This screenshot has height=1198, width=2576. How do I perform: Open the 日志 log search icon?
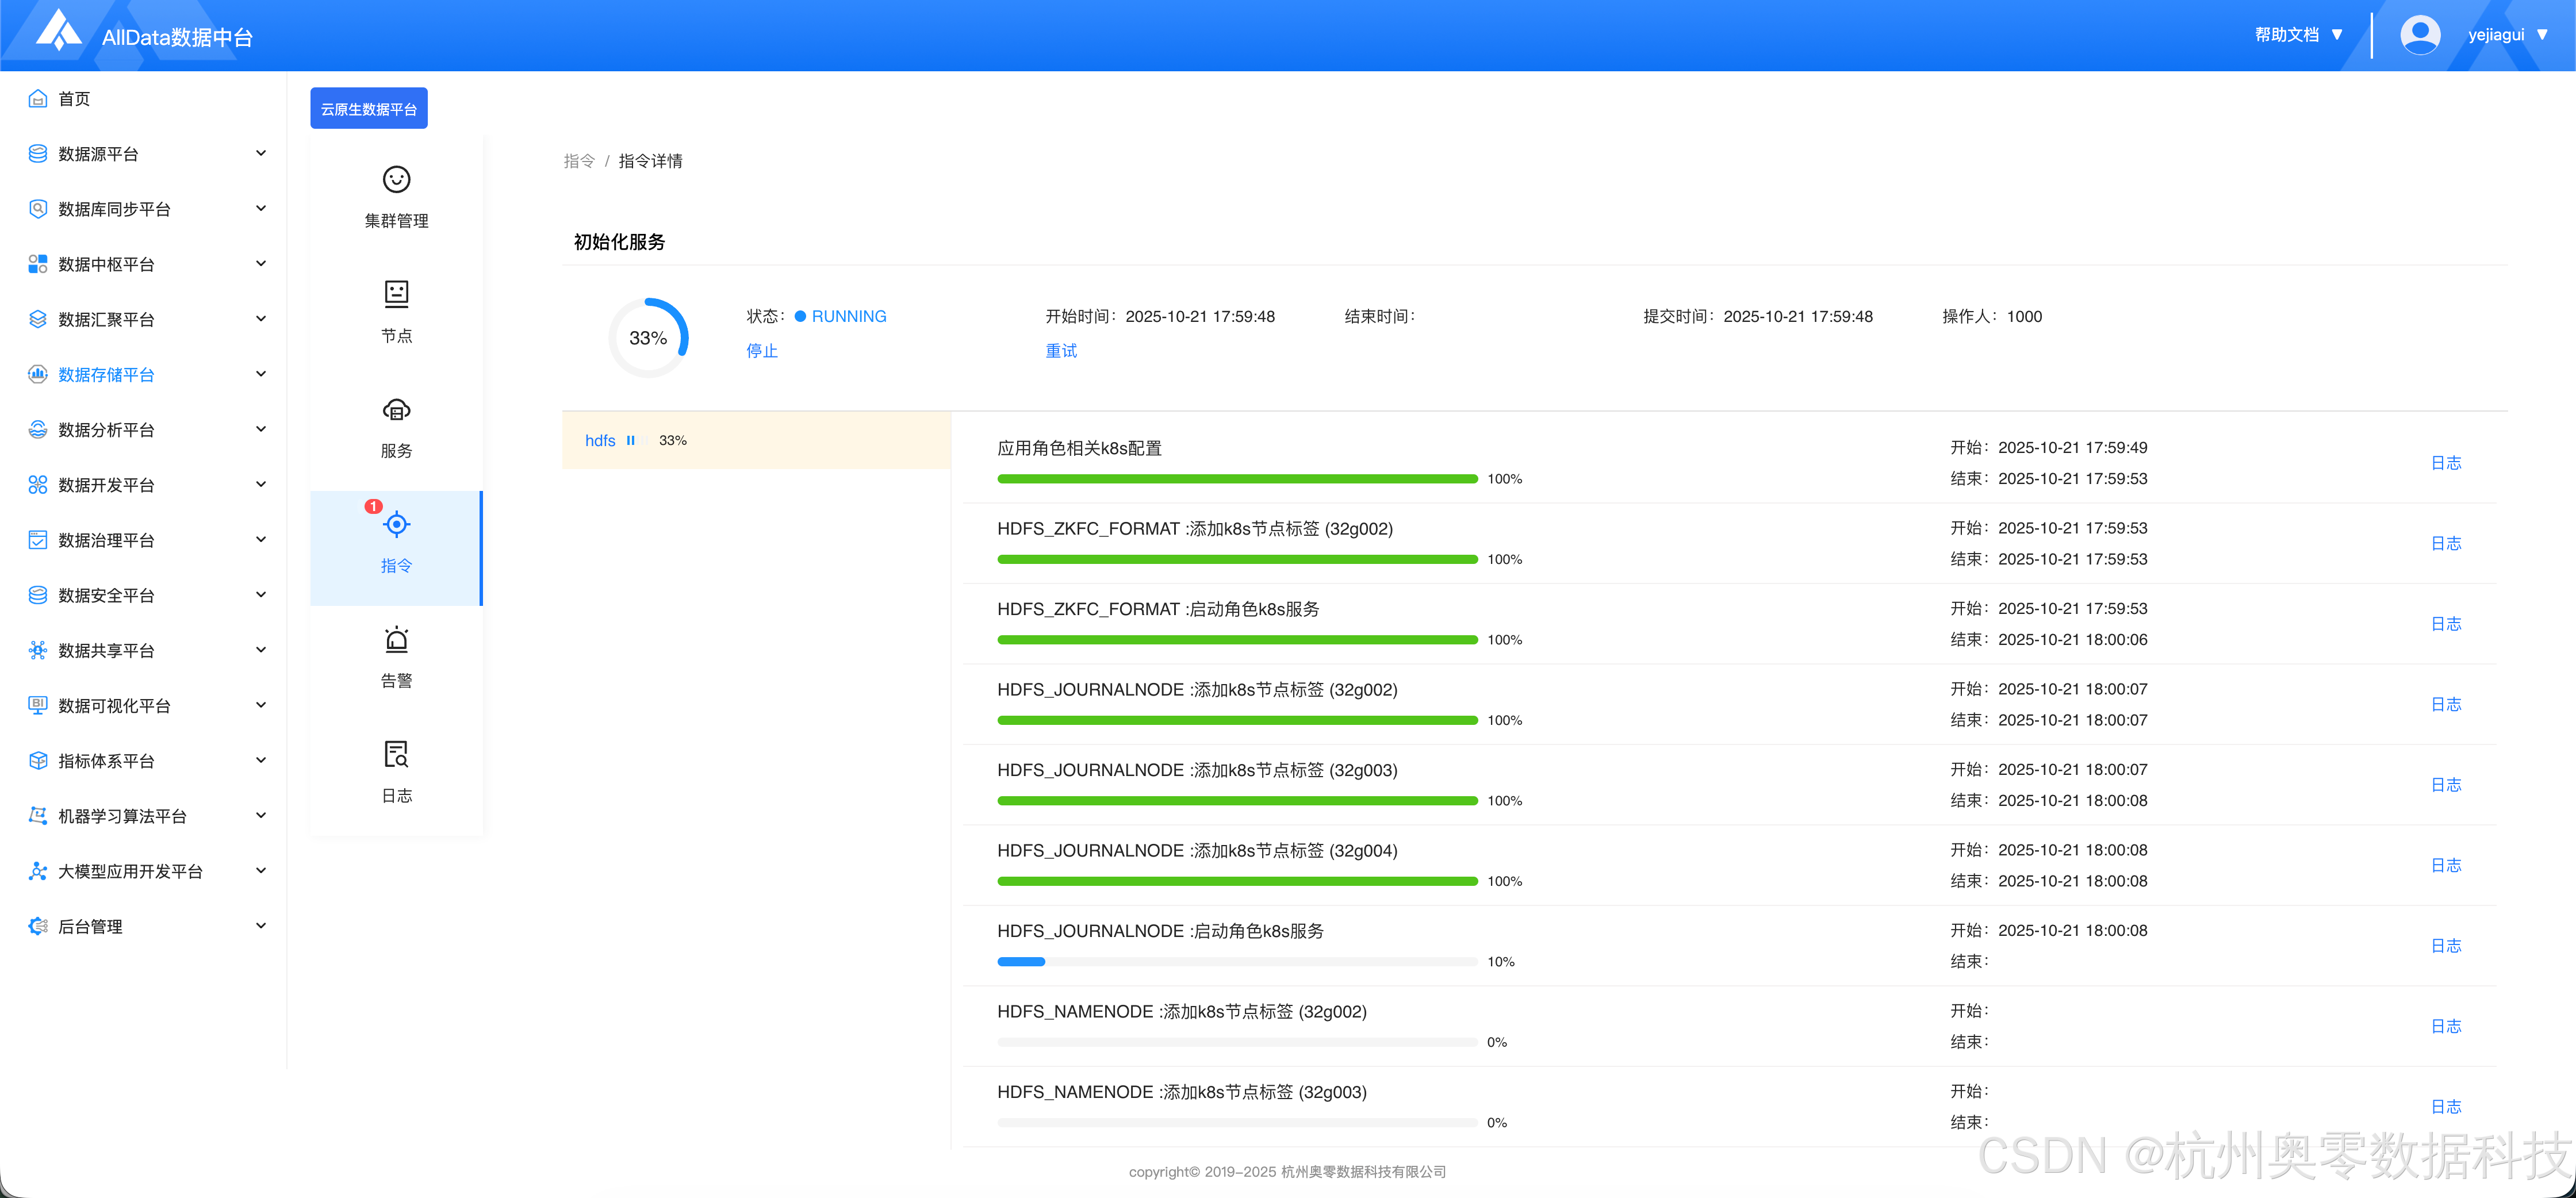tap(396, 754)
